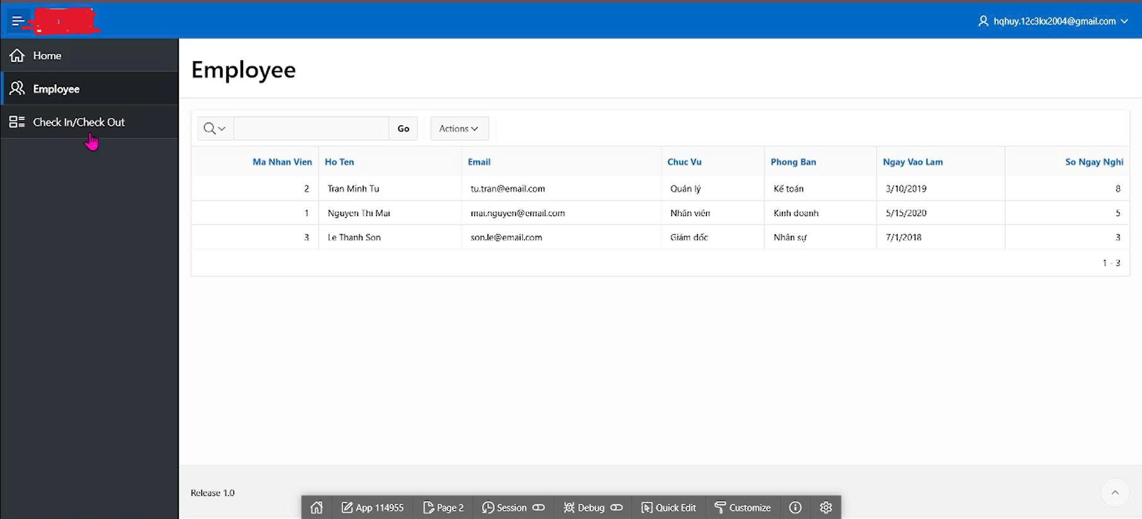Click the Phong Ban column header
The image size is (1142, 519).
pos(793,162)
